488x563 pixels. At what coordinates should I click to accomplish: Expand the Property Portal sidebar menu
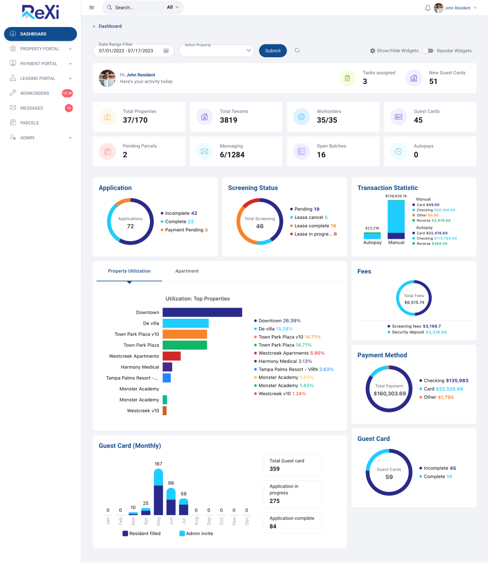[x=40, y=49]
